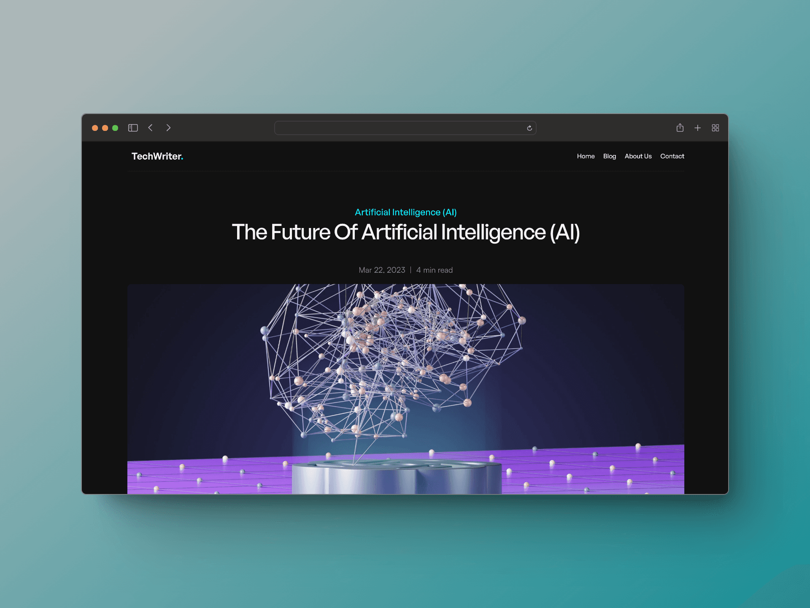Viewport: 810px width, 608px height.
Task: Click the Blog navigation link
Action: coord(609,157)
